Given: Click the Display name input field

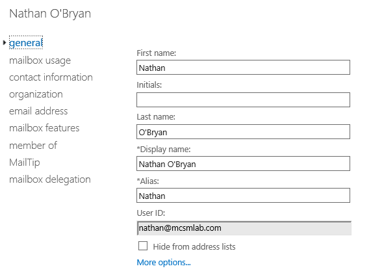Looking at the screenshot, I should (243, 164).
